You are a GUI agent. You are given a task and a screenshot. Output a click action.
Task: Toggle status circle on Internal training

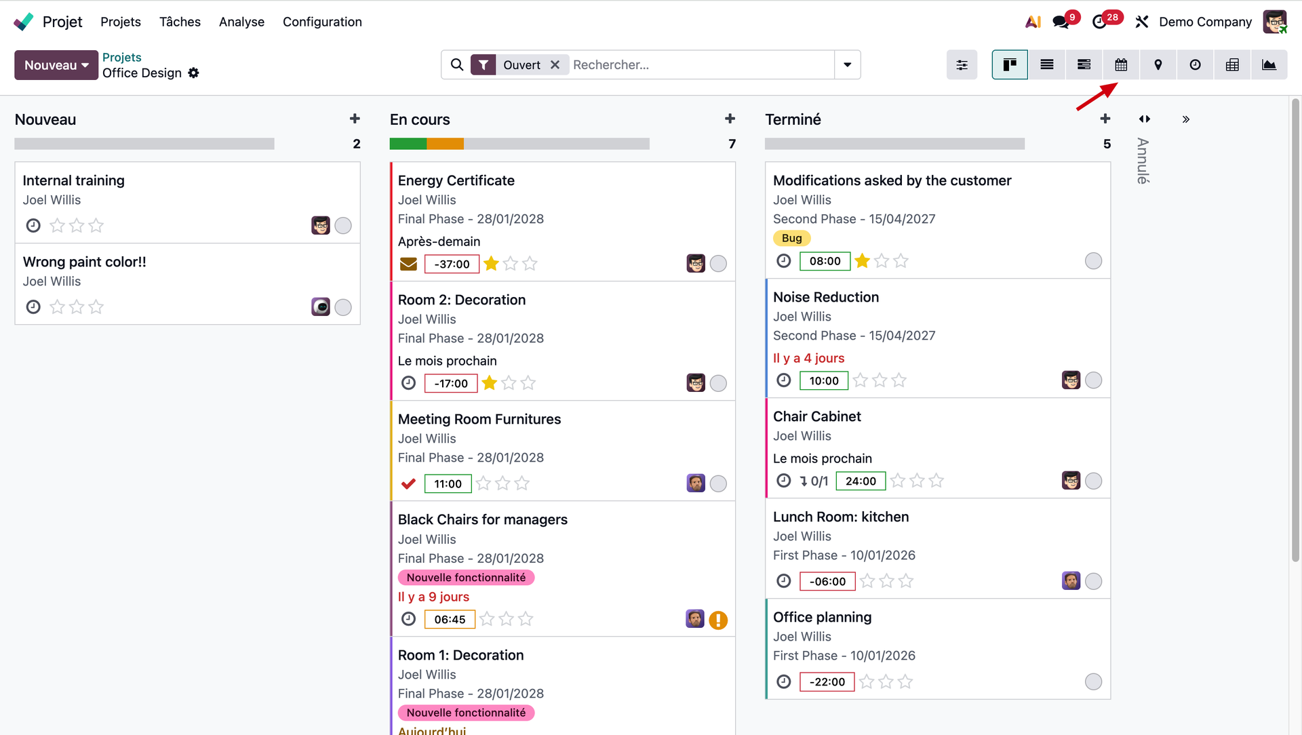pyautogui.click(x=343, y=226)
